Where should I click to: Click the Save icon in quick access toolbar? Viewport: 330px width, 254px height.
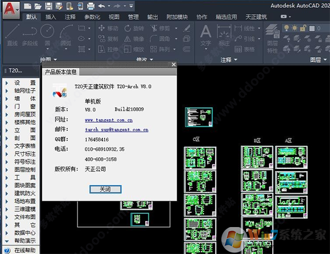point(48,6)
